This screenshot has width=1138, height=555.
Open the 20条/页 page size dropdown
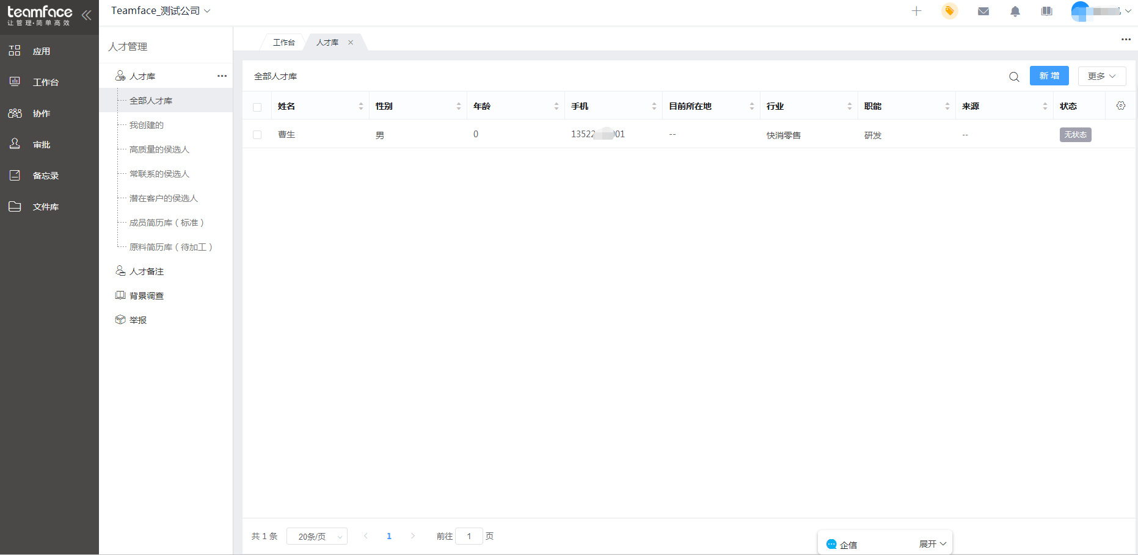317,536
